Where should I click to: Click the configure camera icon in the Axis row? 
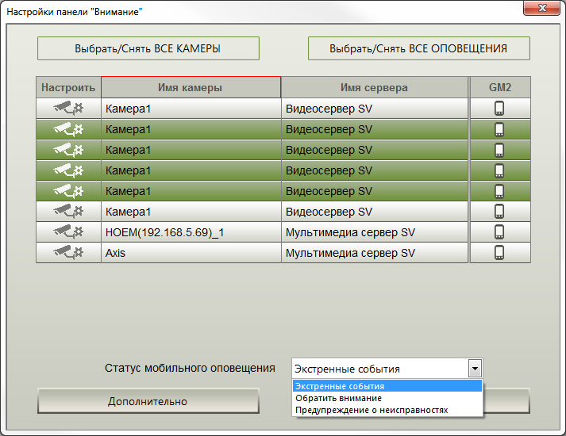(x=68, y=253)
